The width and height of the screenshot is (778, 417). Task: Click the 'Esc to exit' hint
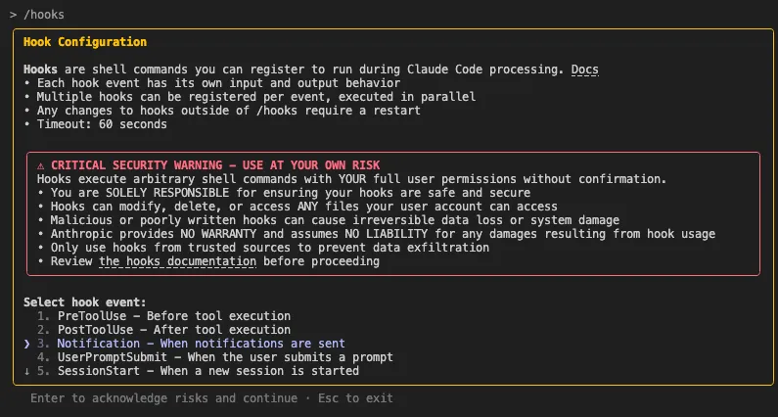pyautogui.click(x=355, y=398)
